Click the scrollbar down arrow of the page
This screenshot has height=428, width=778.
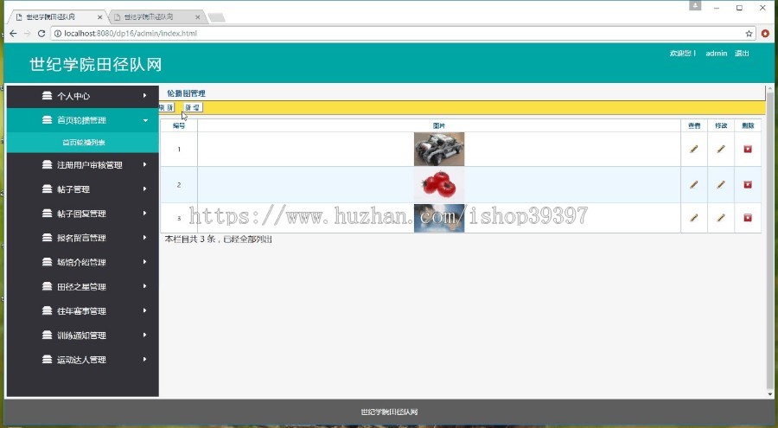pyautogui.click(x=770, y=394)
